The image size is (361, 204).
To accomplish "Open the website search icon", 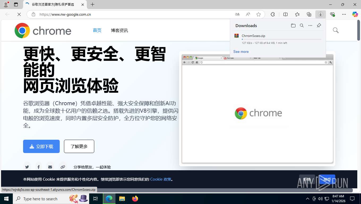I will 336,30.
